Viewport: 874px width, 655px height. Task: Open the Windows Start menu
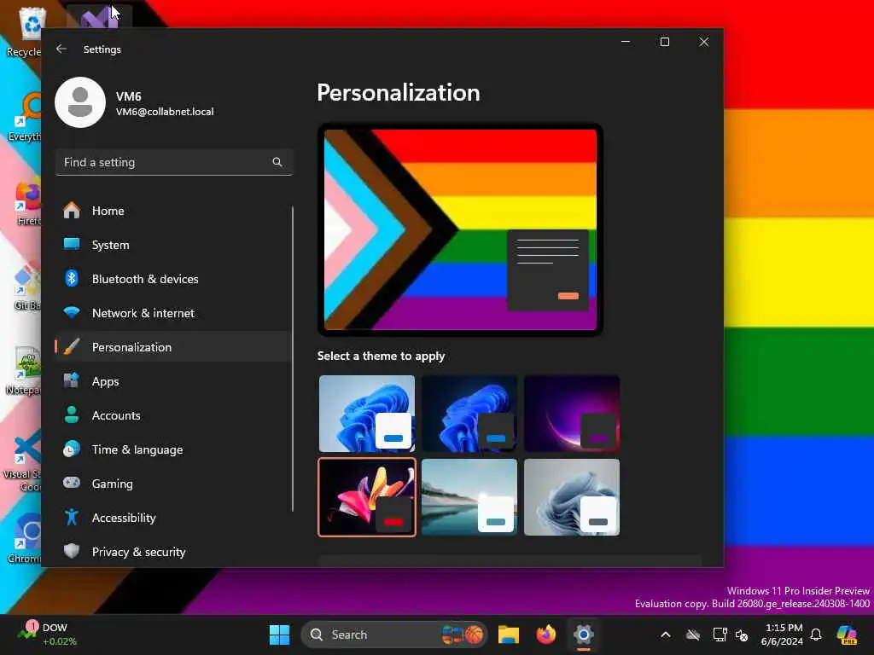coord(279,635)
